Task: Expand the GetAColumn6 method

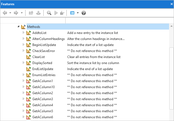Action: (x=23, y=117)
